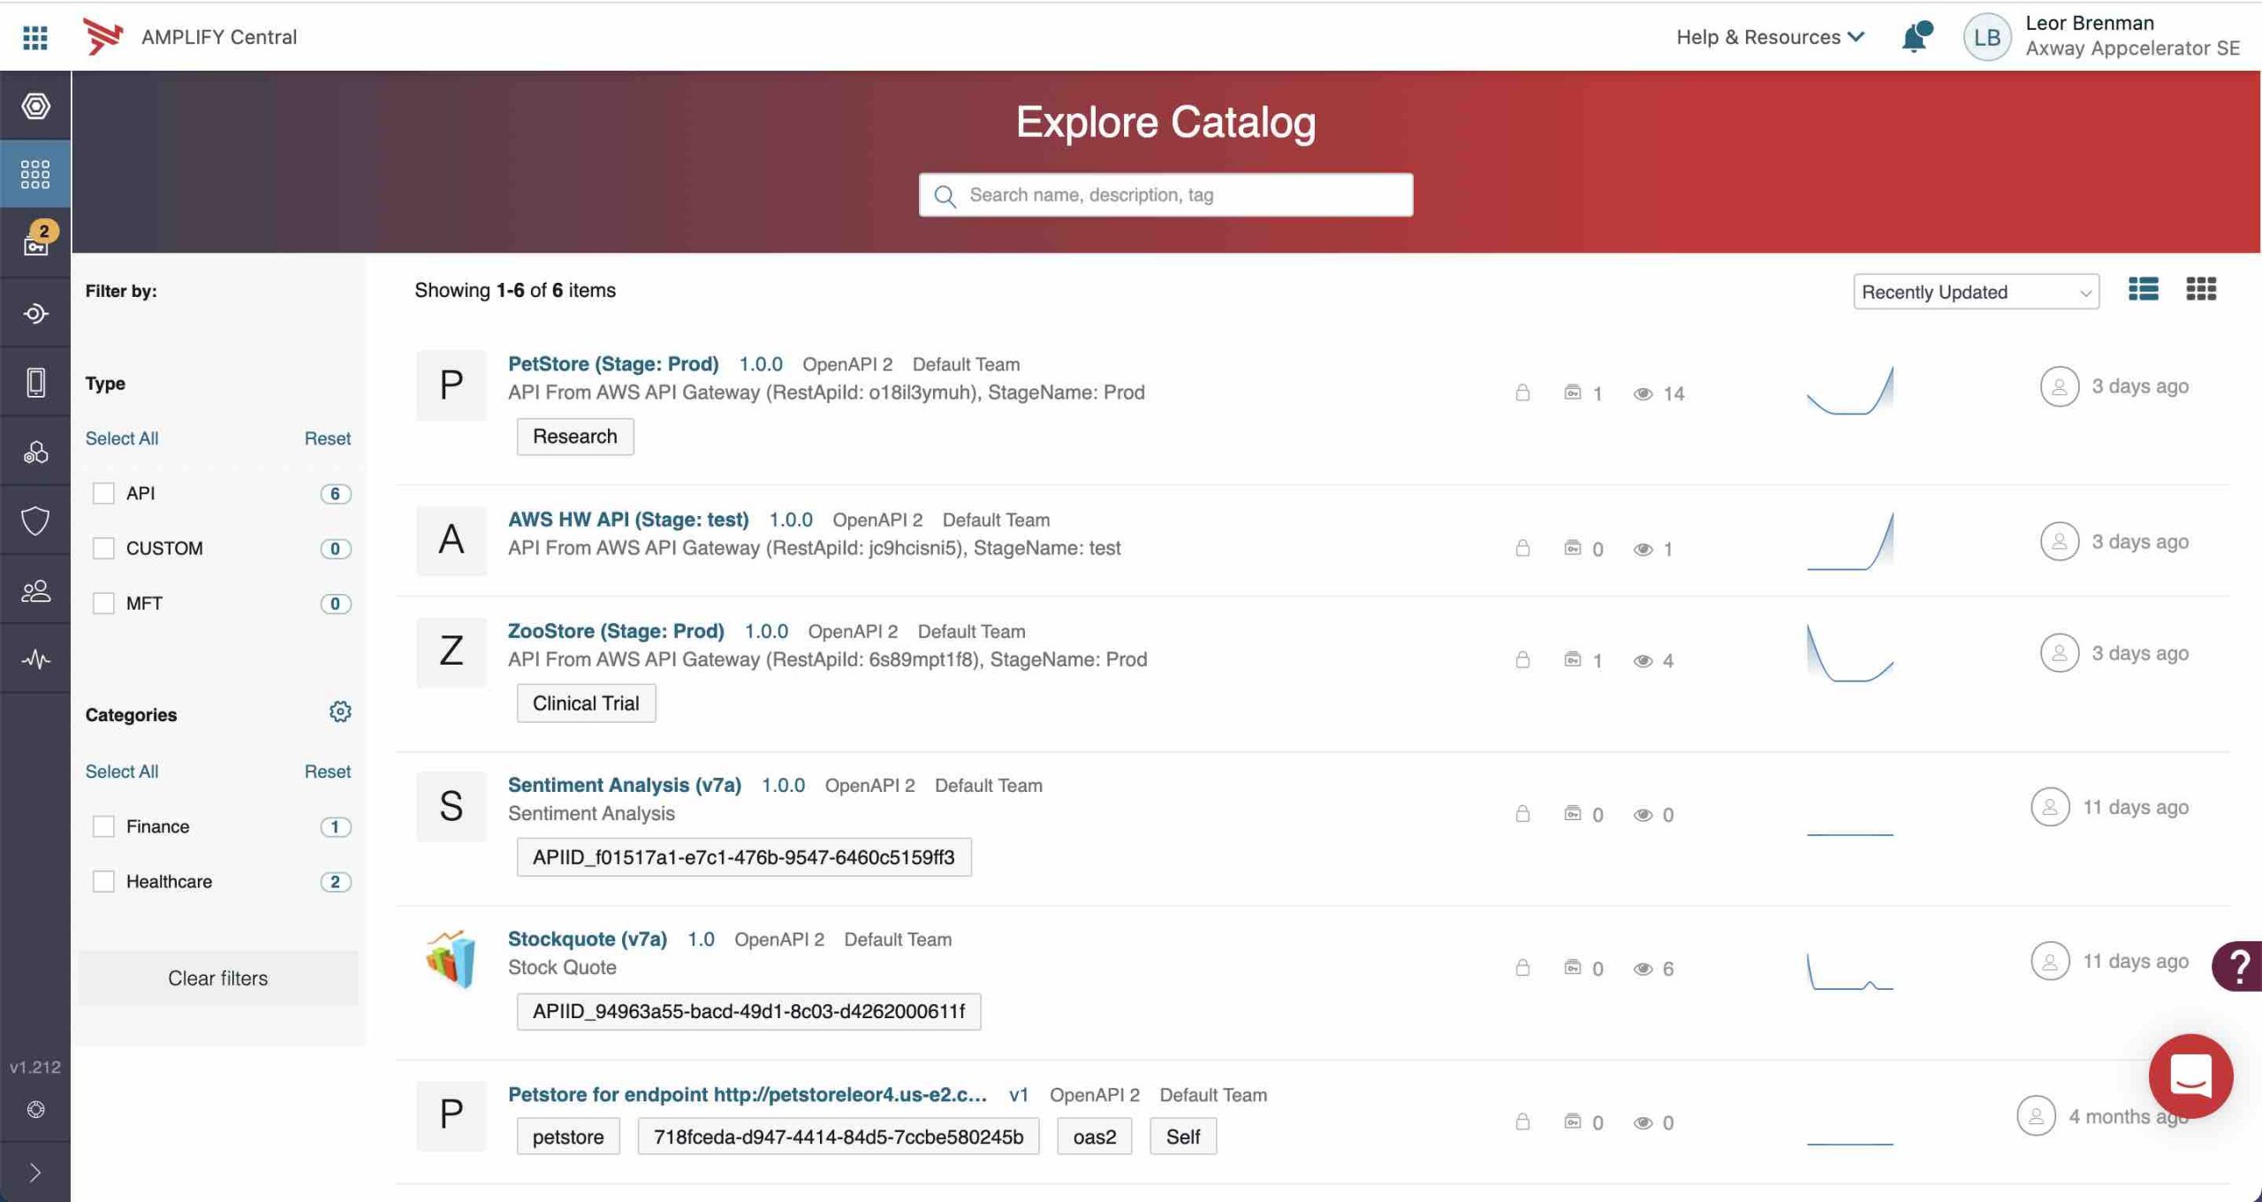
Task: Check the Finance category filter
Action: [x=103, y=826]
